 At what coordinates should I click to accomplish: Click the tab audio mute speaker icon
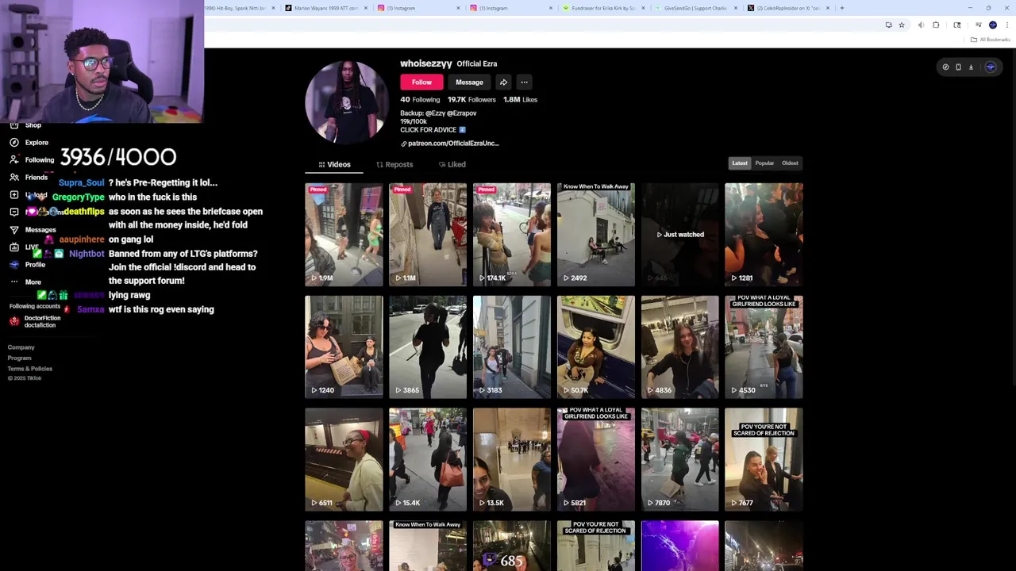(921, 25)
